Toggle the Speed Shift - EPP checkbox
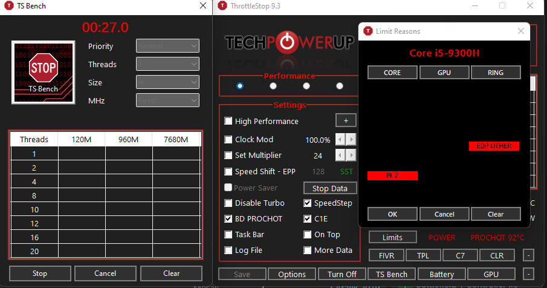 [228, 171]
